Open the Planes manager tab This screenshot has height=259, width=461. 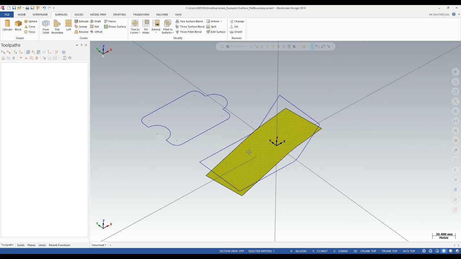click(32, 245)
